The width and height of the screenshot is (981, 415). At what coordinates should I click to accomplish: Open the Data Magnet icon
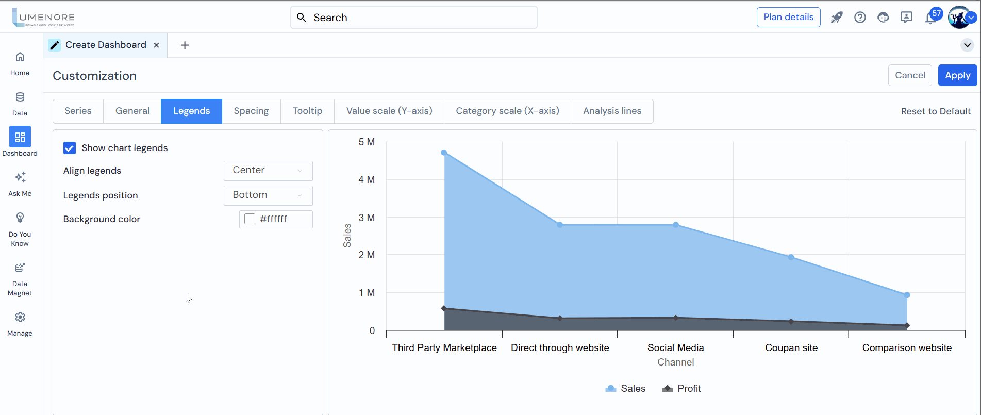click(20, 268)
